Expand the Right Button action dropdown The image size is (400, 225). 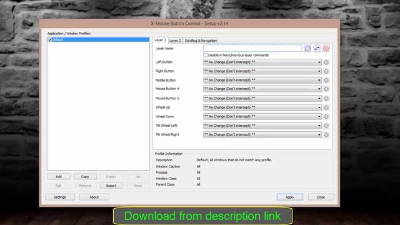pos(262,71)
